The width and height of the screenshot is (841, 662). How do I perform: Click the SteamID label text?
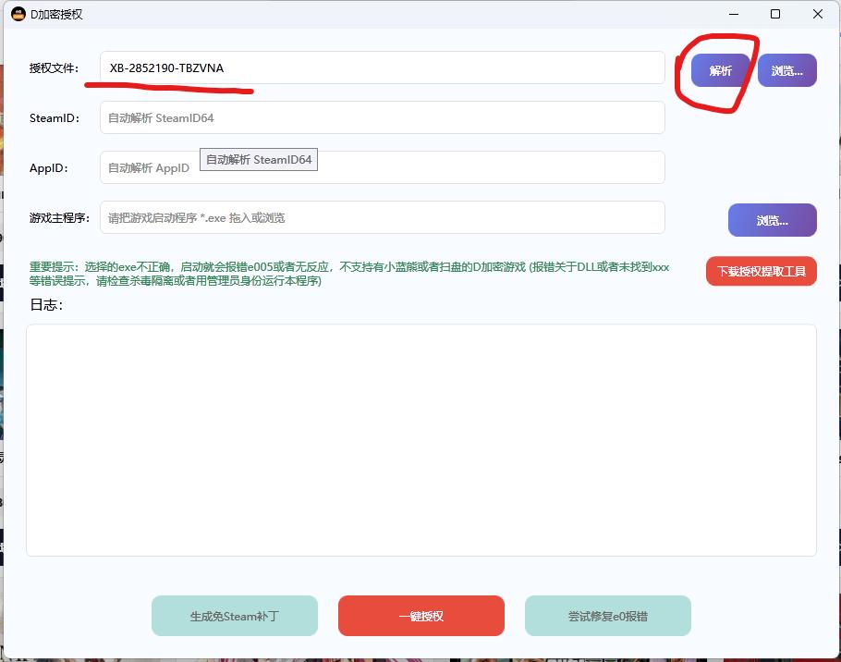click(x=48, y=117)
